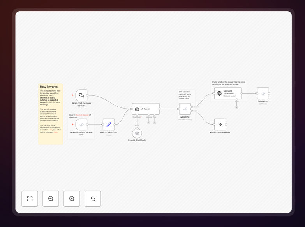Viewport: 305px width, 227px height.
Task: Click the dataset row trigger lightning icon
Action: [x=72, y=125]
